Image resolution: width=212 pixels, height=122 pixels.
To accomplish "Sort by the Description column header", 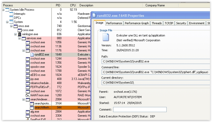I will 110,5.
